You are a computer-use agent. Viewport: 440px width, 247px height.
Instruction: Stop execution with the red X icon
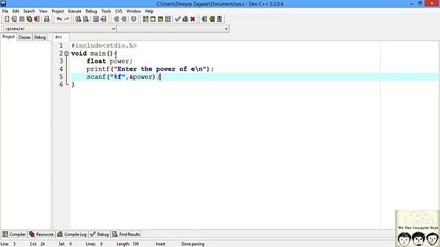192,19
